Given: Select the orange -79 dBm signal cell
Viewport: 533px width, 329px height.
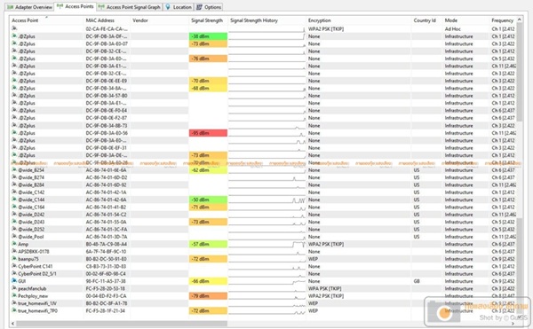Looking at the screenshot, I should pos(208,296).
